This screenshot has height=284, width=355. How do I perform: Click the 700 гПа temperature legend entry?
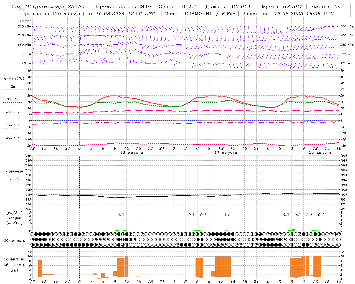(x=13, y=125)
